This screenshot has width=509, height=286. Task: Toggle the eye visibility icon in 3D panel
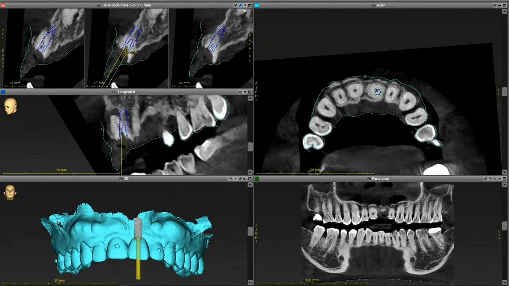(230, 179)
